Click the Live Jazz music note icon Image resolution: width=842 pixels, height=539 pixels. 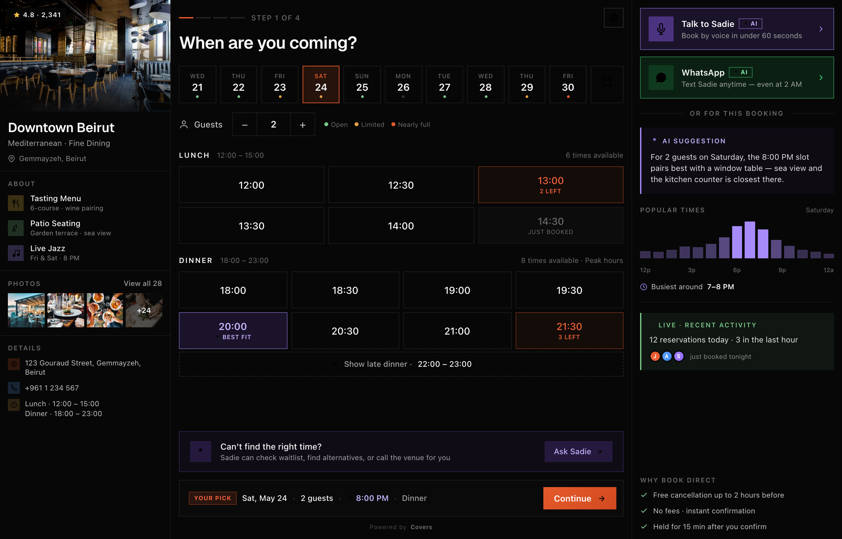(x=16, y=253)
